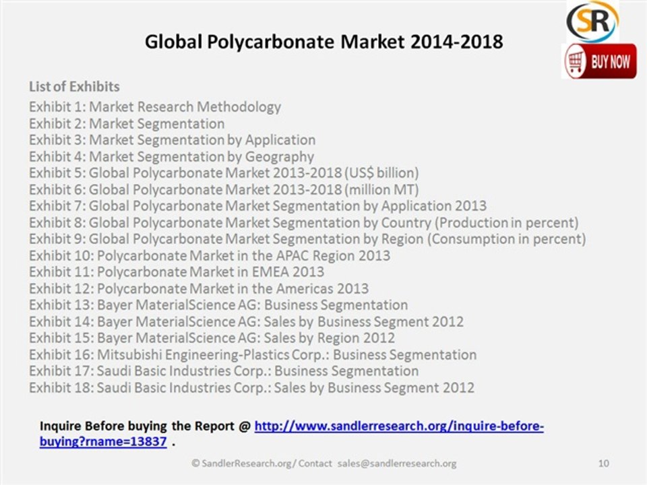Select Exhibit 18 Saudi Basic Sales by Segment
Viewport: 647px width, 485px height.
pos(251,388)
